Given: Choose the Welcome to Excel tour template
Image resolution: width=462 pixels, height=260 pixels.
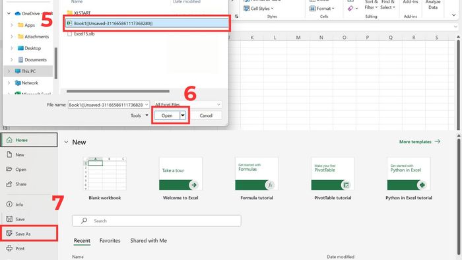Looking at the screenshot, I should [x=181, y=174].
